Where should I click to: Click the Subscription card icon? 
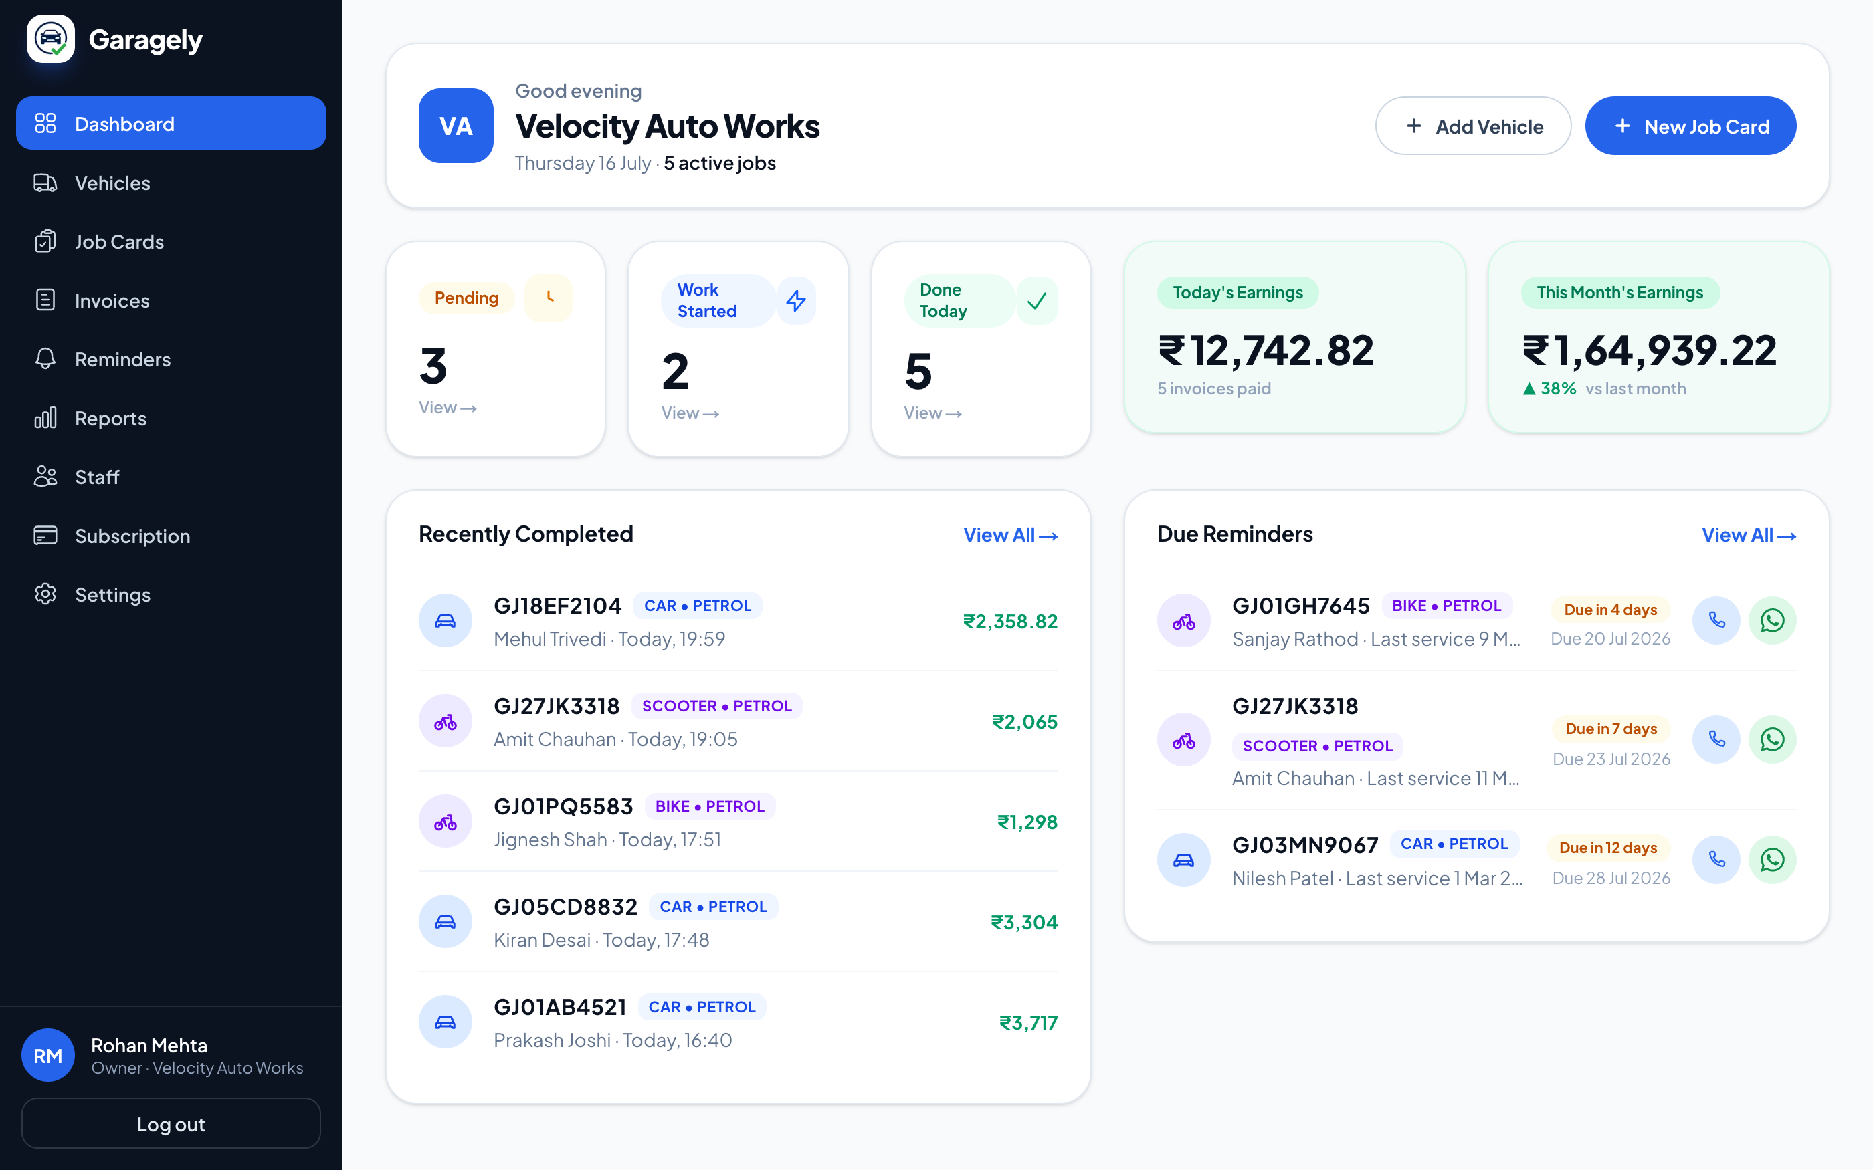[x=45, y=536]
